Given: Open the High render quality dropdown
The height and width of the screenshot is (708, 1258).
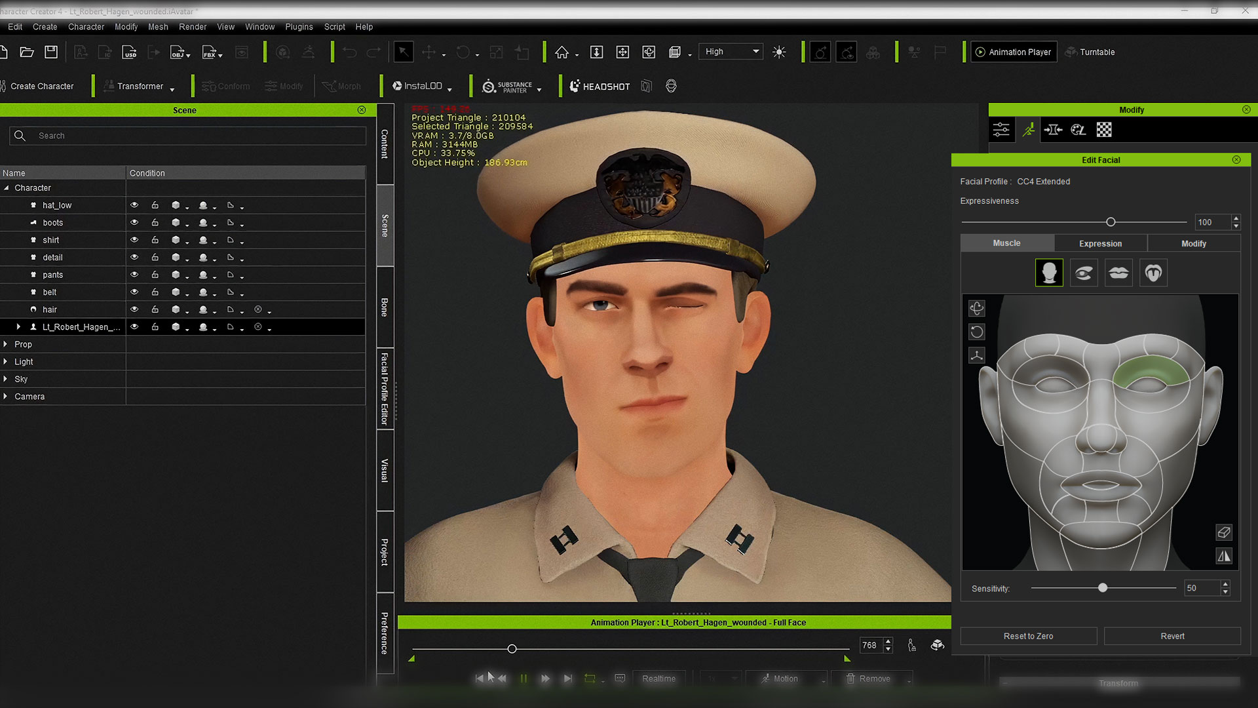Looking at the screenshot, I should [x=731, y=52].
